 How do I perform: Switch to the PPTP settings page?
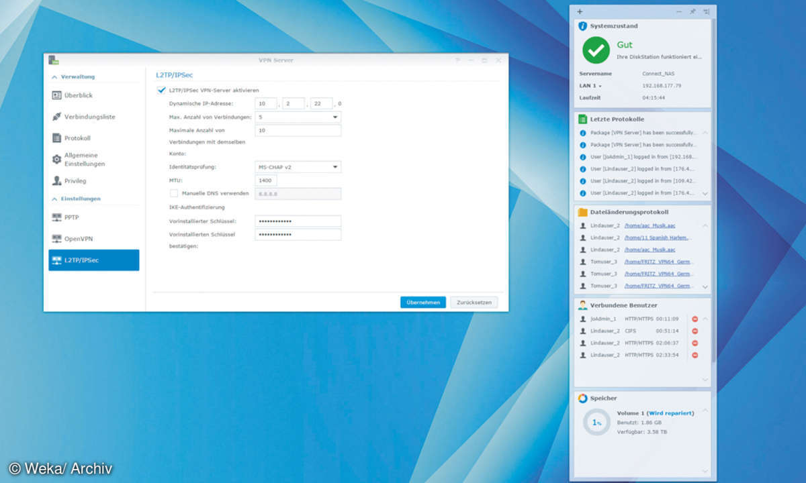71,217
